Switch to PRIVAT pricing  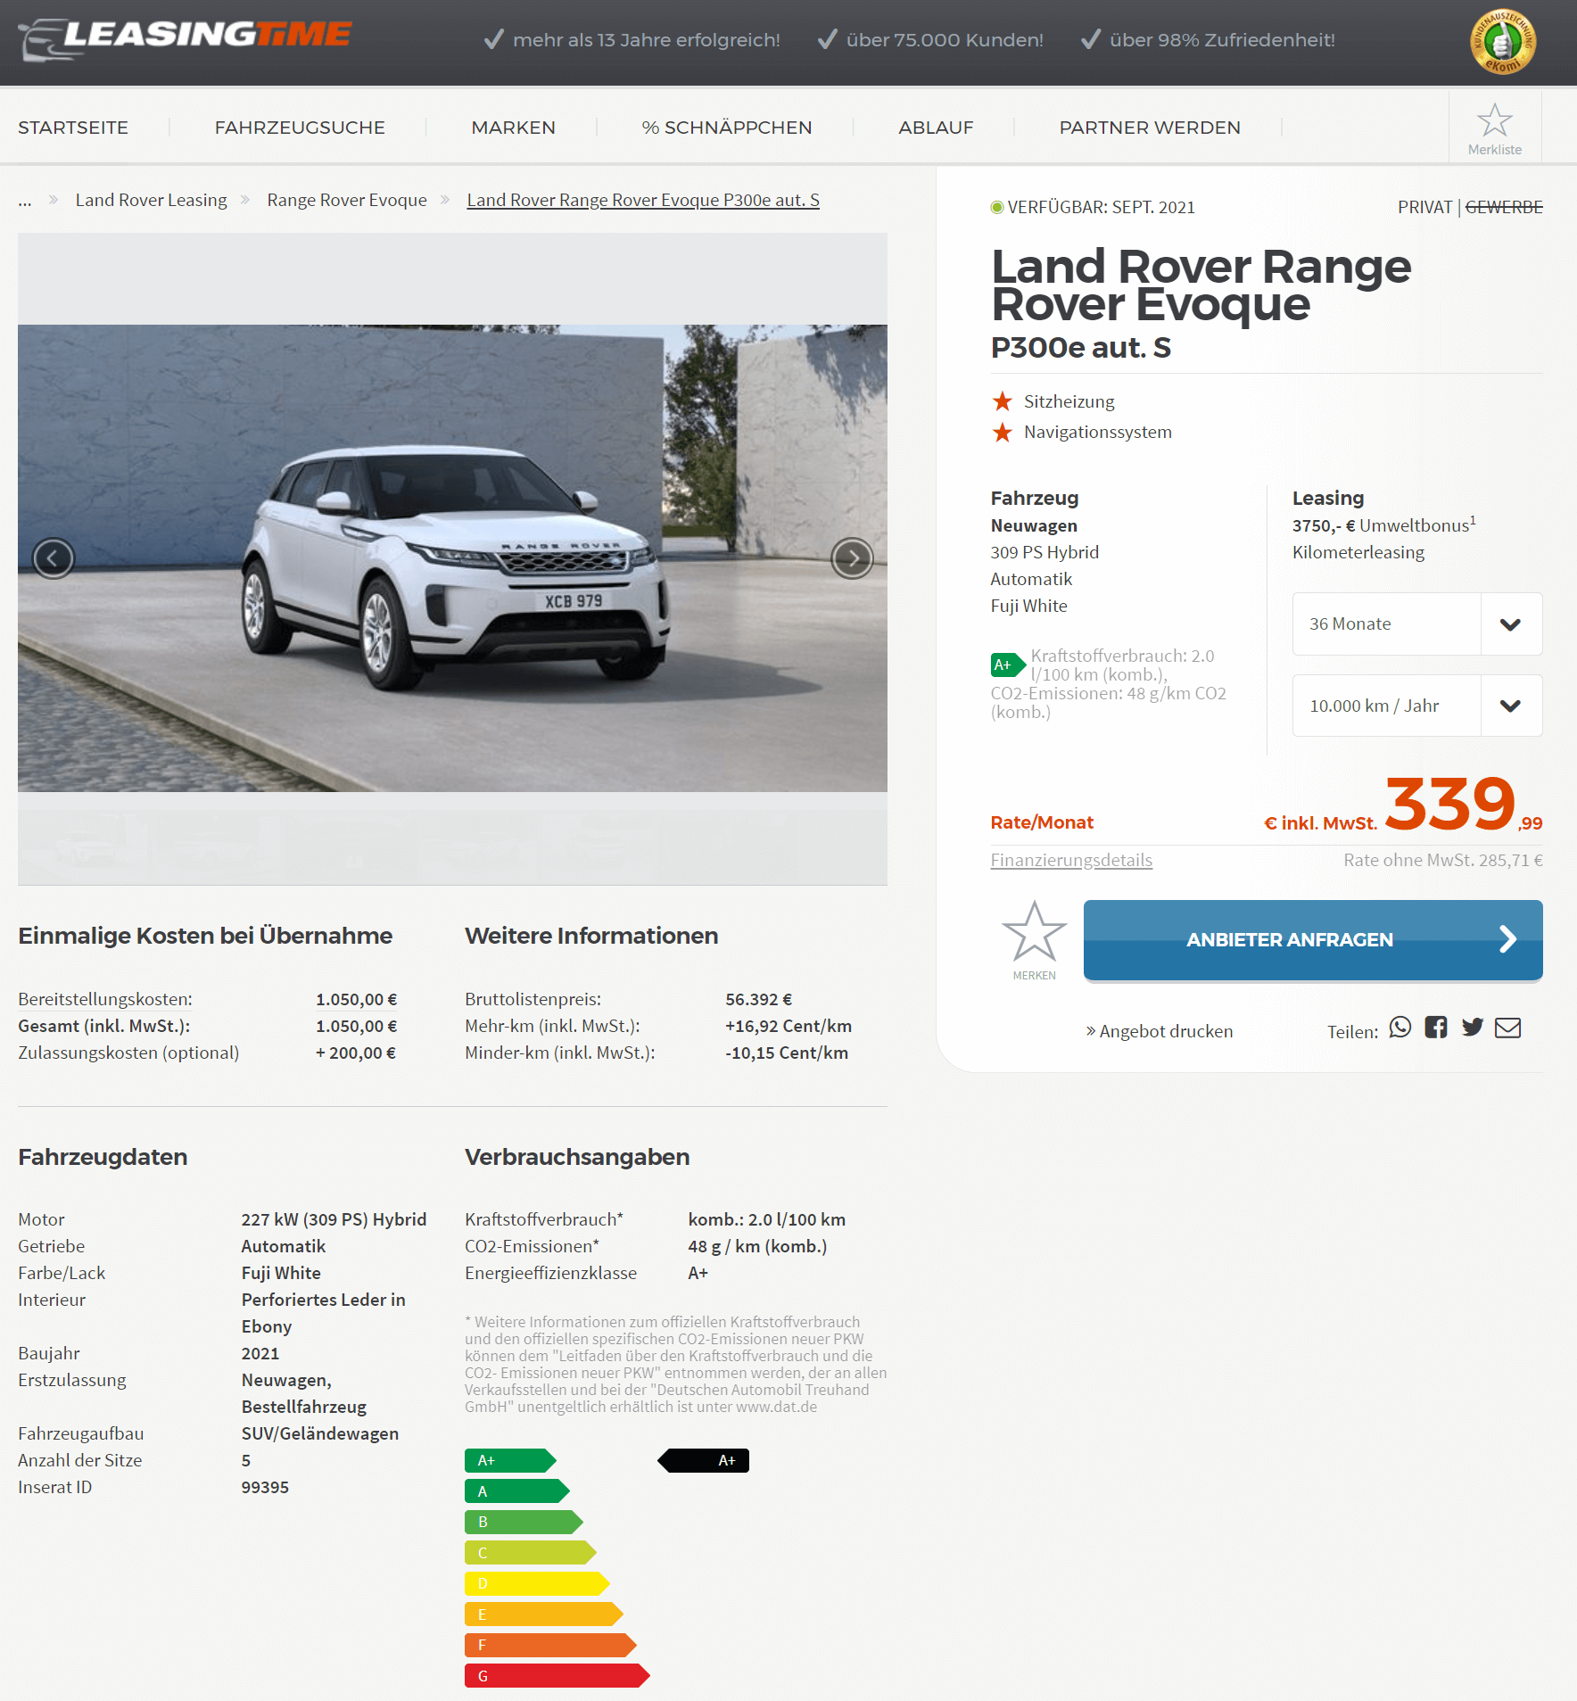point(1424,207)
